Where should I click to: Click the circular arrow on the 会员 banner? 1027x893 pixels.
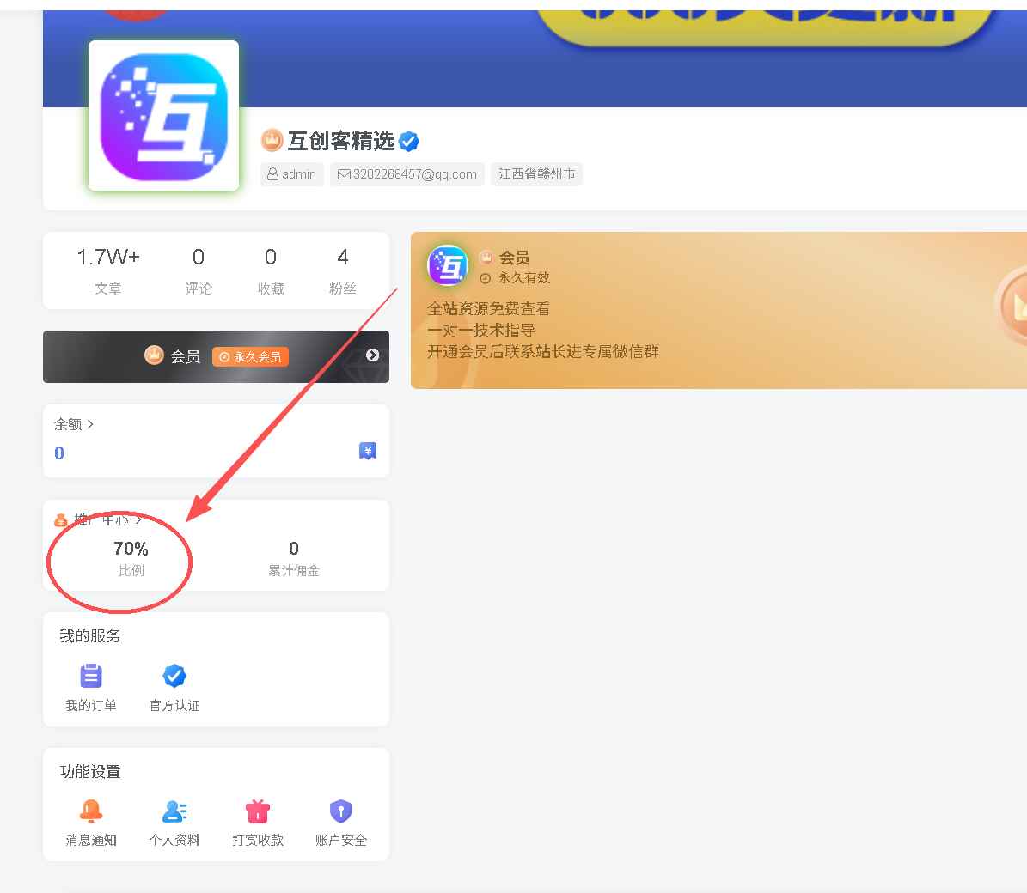coord(371,355)
